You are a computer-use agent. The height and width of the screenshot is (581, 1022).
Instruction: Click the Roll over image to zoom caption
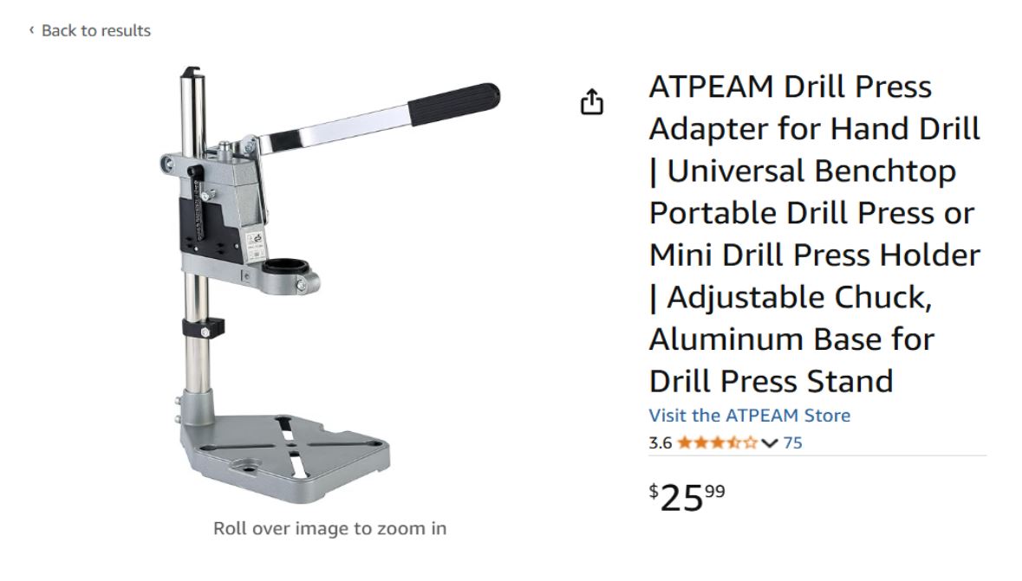click(329, 528)
